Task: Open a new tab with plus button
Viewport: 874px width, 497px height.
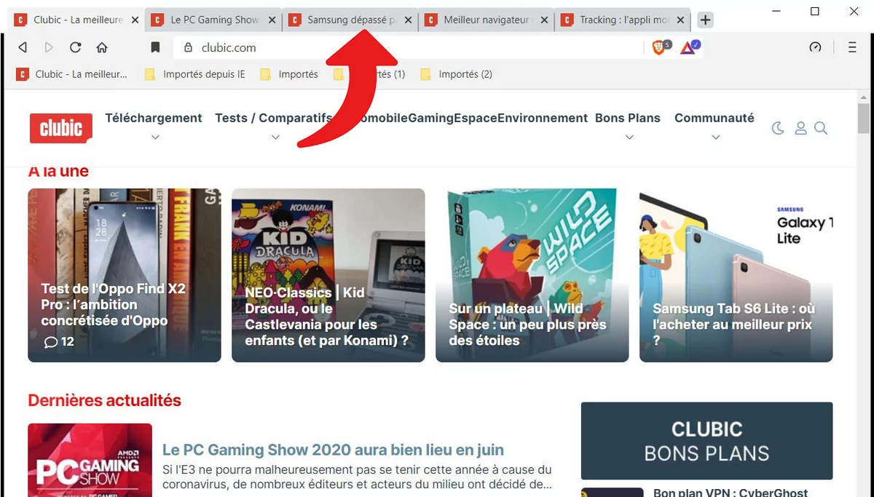Action: coord(705,20)
